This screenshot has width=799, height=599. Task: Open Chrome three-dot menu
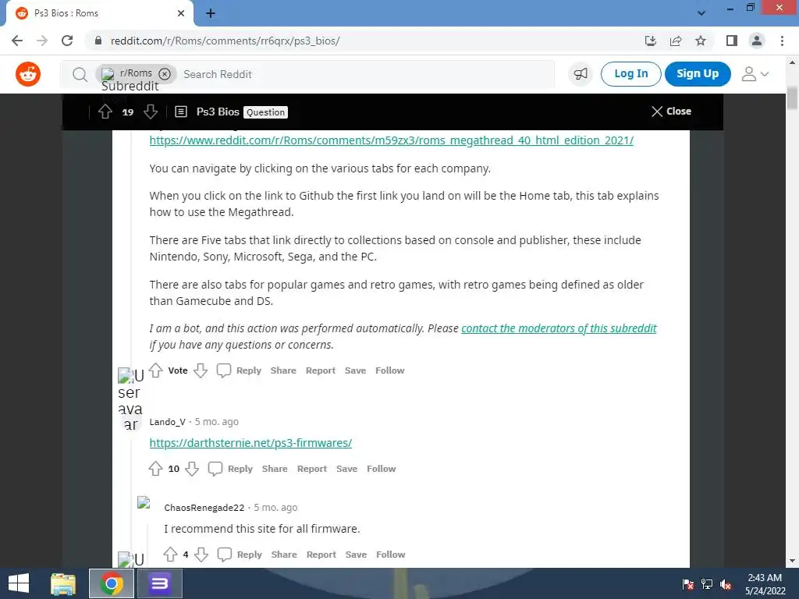tap(782, 41)
